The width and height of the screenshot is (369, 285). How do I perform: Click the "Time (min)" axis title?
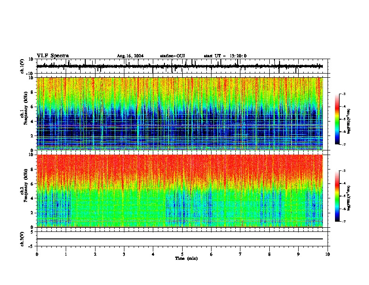(186, 258)
